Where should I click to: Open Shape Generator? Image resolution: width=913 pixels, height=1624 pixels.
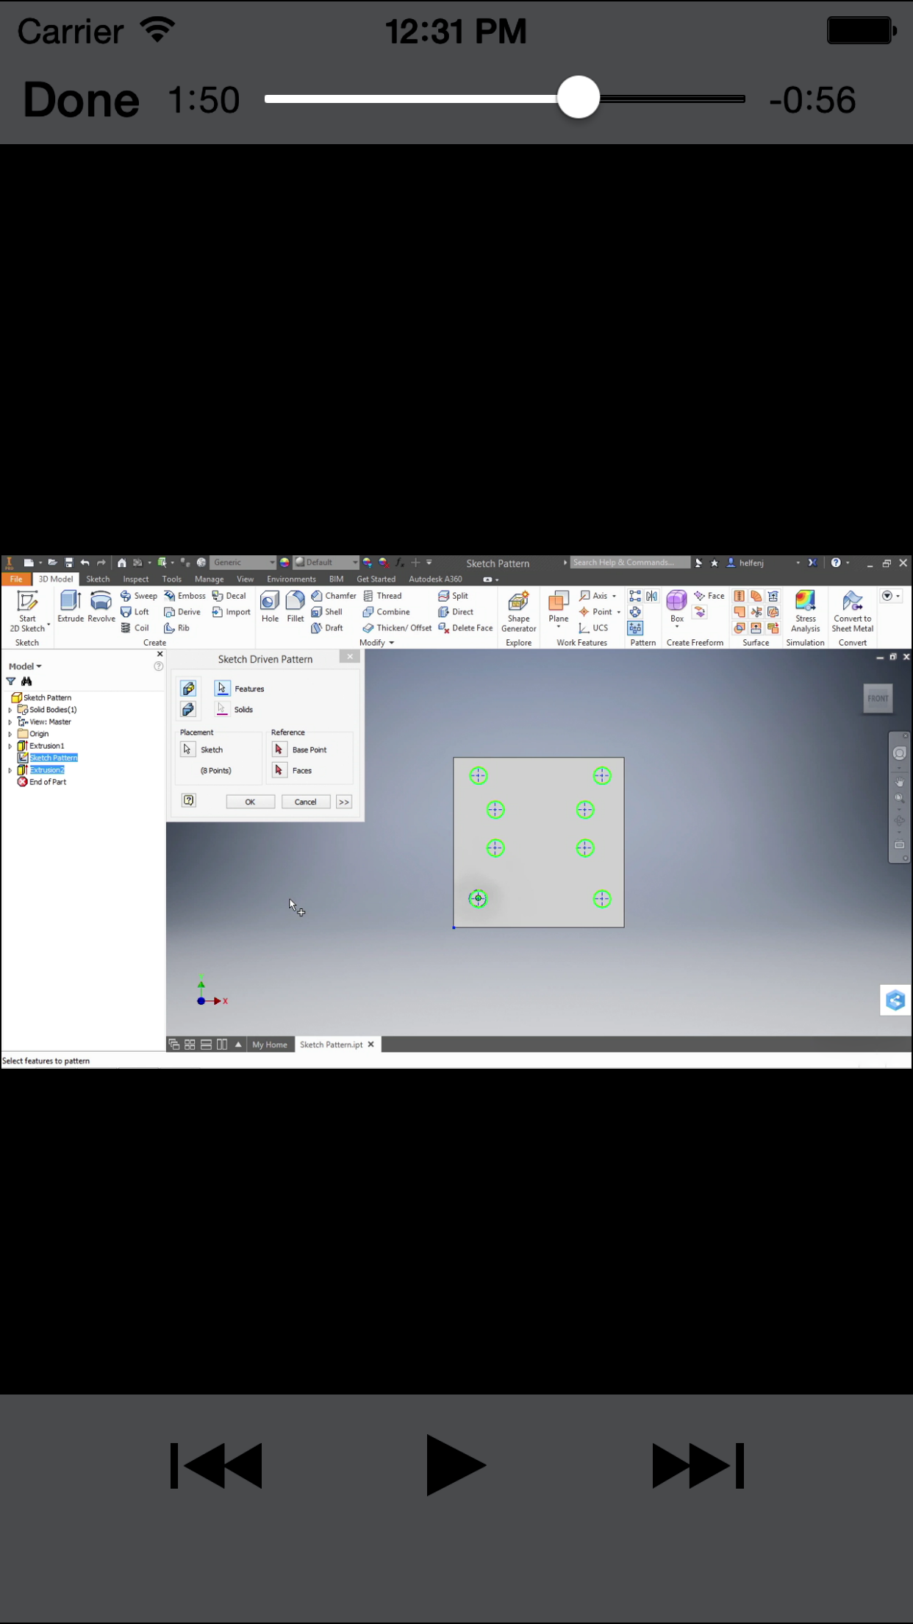pos(519,611)
